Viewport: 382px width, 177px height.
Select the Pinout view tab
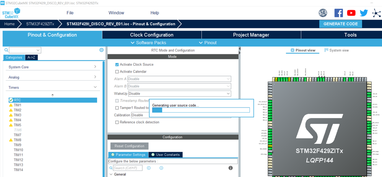[303, 50]
